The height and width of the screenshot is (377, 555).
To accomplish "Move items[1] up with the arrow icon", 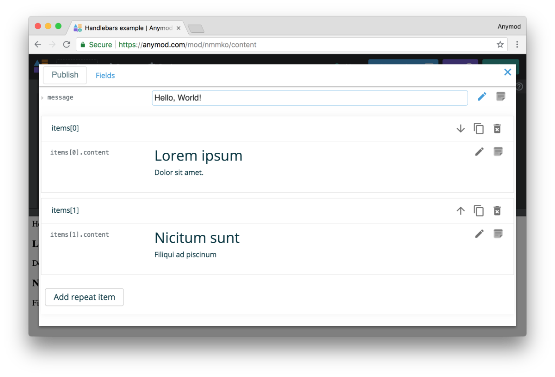I will [461, 211].
